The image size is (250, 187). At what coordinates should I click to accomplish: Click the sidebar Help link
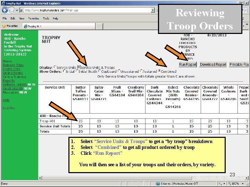coord(6,100)
